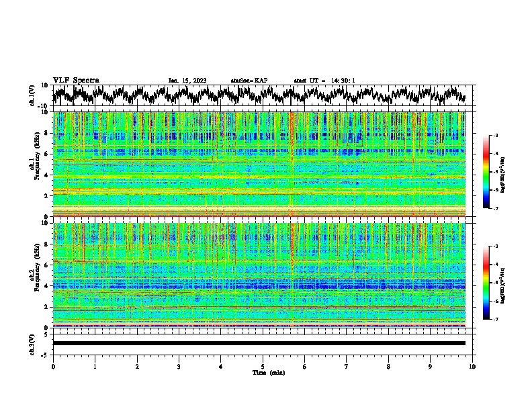Click the ch.1(V) waveform trace plot

click(x=259, y=95)
